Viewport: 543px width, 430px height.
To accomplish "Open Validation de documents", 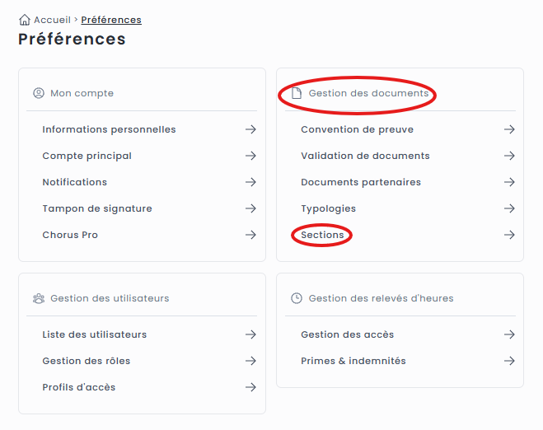I will (365, 156).
